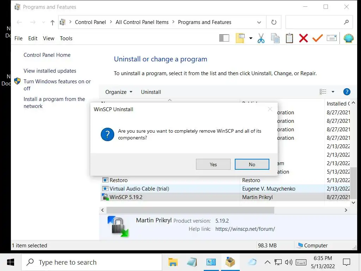Click No in WinSCP Uninstall dialog
Viewport: 361px width, 271px height.
pos(252,164)
